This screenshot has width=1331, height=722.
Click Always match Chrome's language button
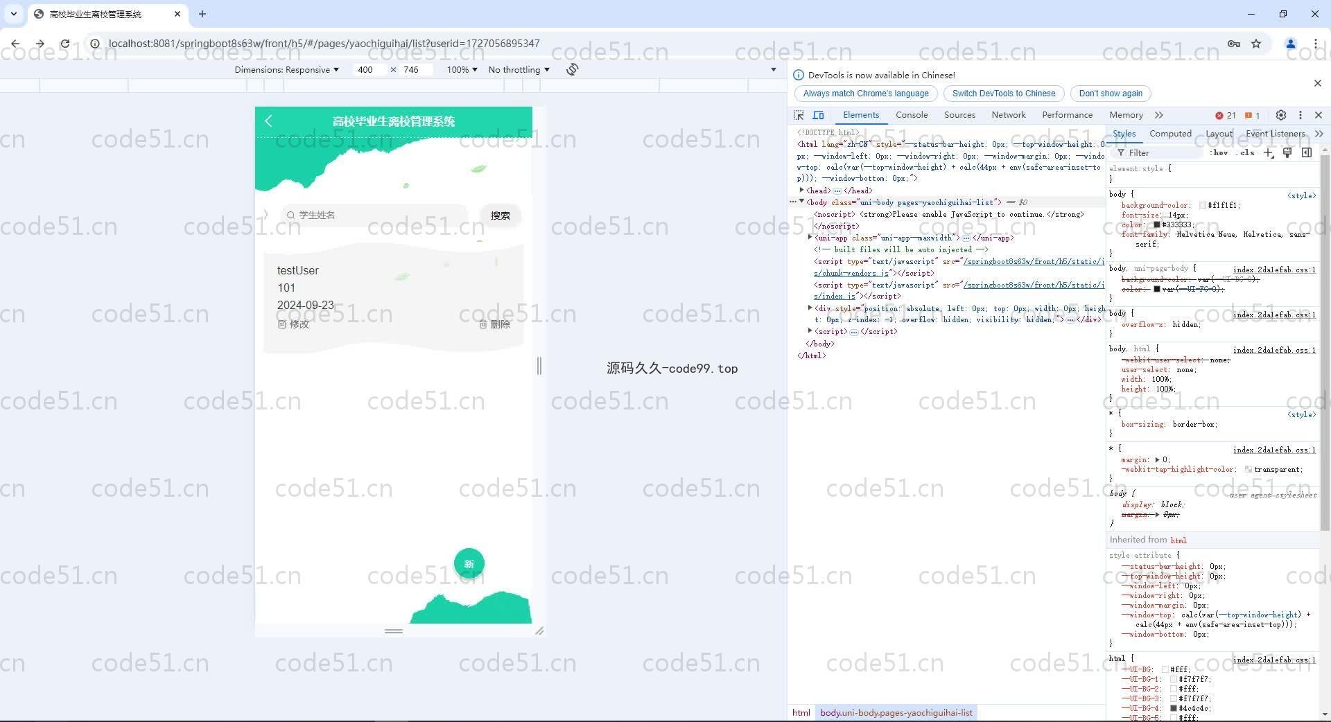tap(866, 94)
